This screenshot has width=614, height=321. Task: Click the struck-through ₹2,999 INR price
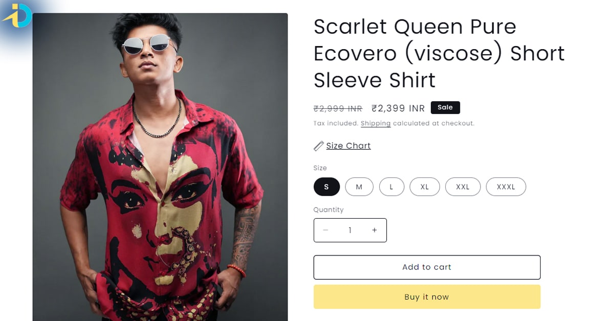click(338, 109)
